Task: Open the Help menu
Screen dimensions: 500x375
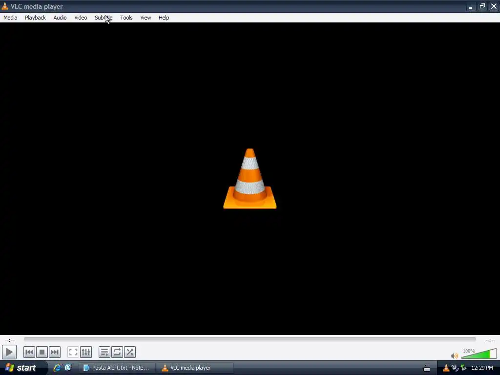Action: coord(164,18)
